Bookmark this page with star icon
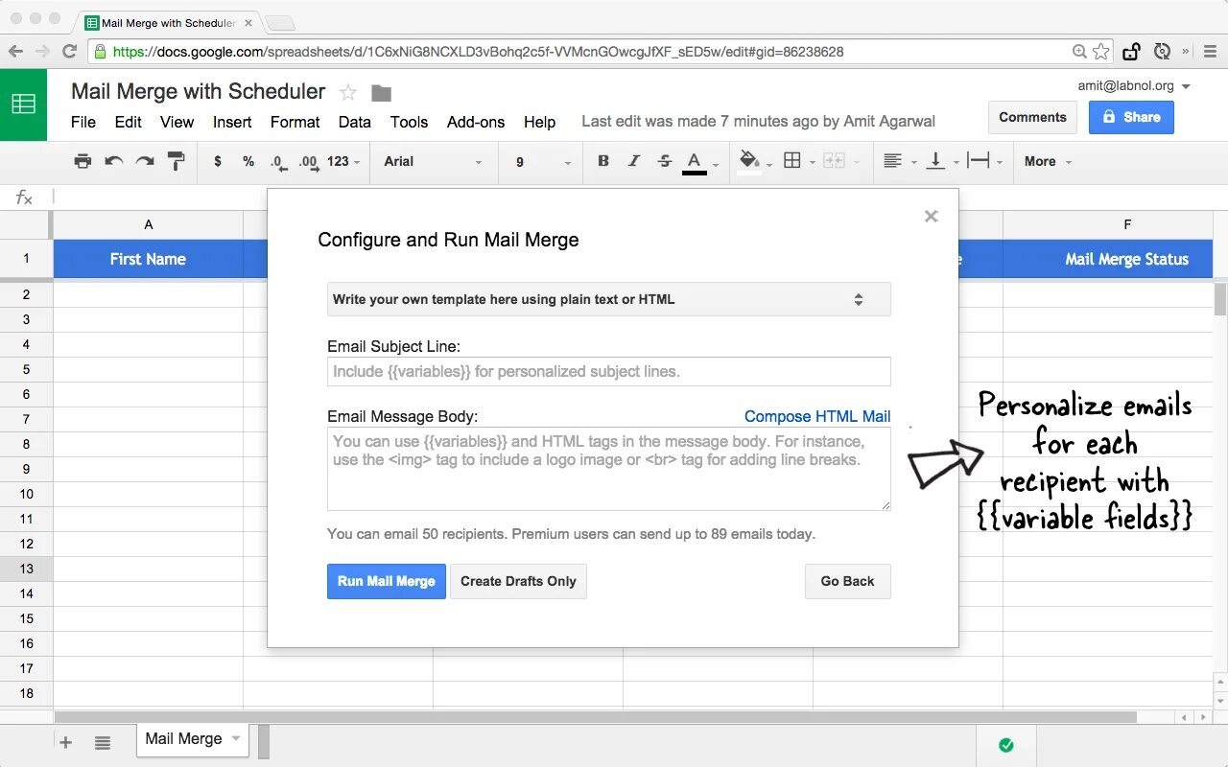This screenshot has width=1228, height=767. (x=1101, y=52)
